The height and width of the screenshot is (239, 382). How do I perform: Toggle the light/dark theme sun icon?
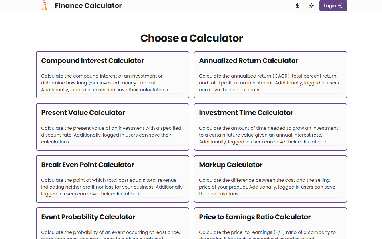311,6
